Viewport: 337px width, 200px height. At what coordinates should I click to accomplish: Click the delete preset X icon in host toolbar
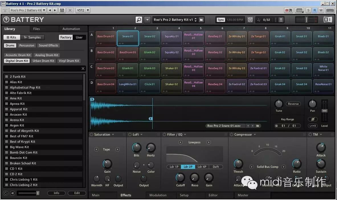tap(70, 10)
